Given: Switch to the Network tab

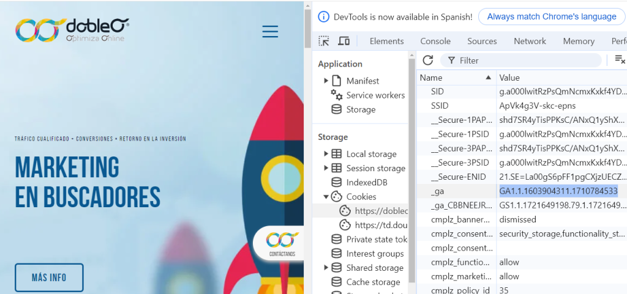Looking at the screenshot, I should point(530,41).
